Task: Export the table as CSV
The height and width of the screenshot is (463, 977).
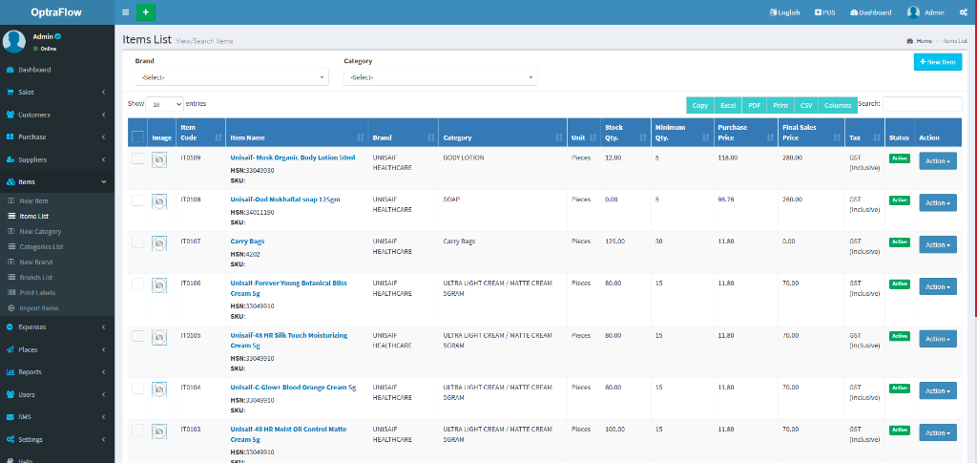Action: (806, 105)
